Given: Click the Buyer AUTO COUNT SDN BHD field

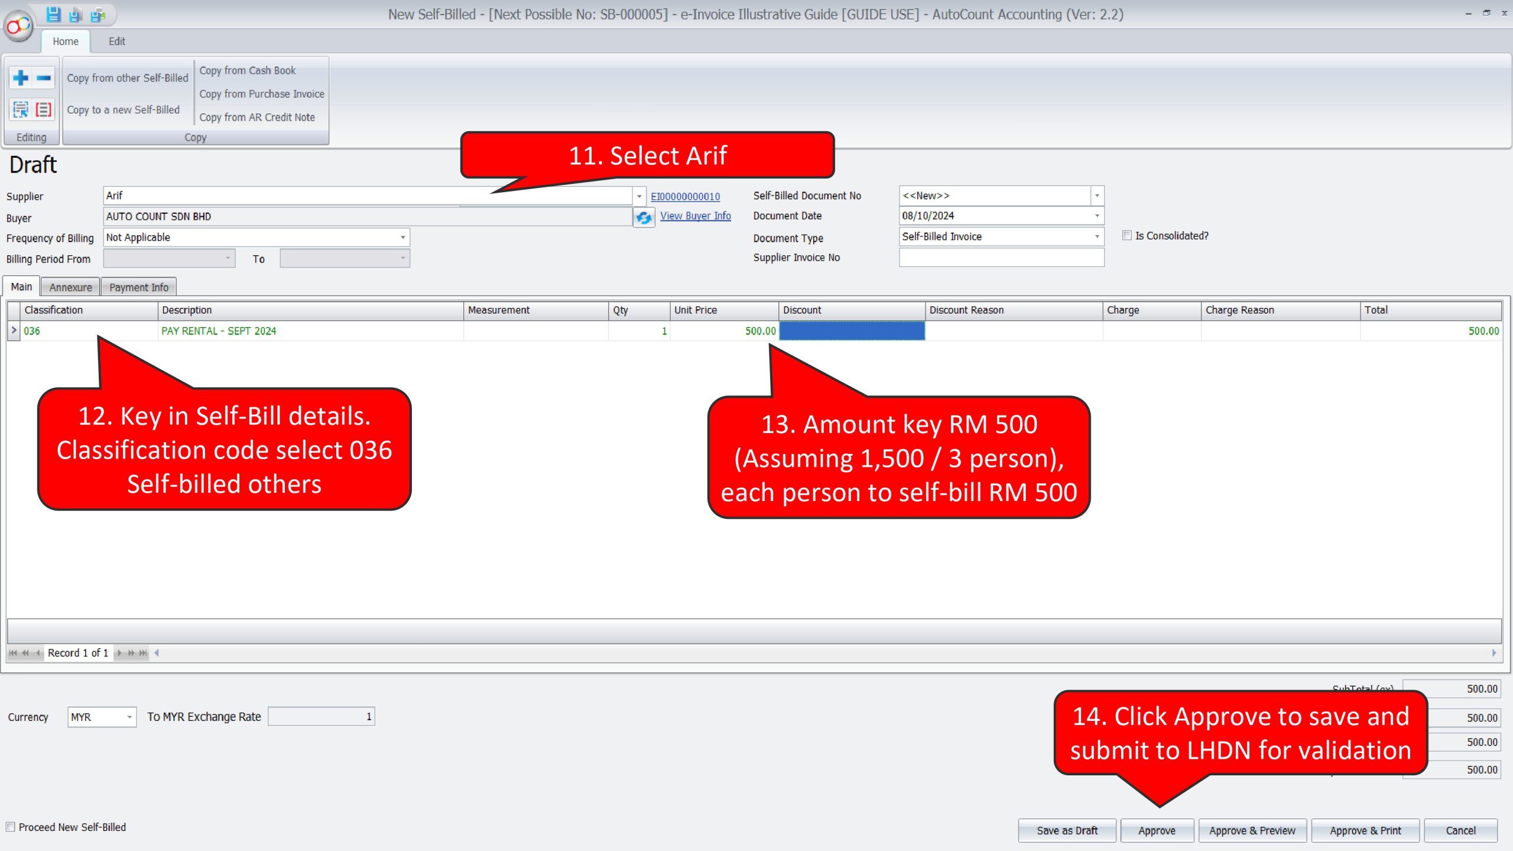Looking at the screenshot, I should [368, 217].
